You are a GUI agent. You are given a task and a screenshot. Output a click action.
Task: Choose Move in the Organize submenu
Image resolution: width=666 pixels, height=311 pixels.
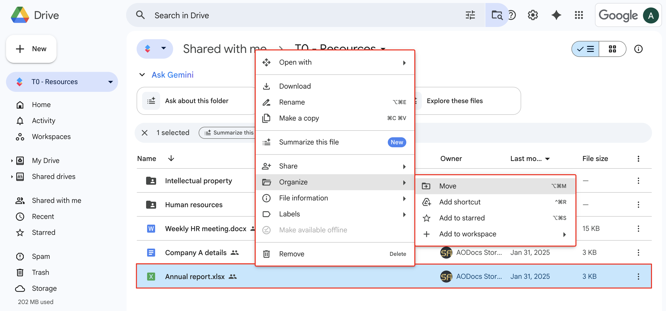(x=448, y=186)
